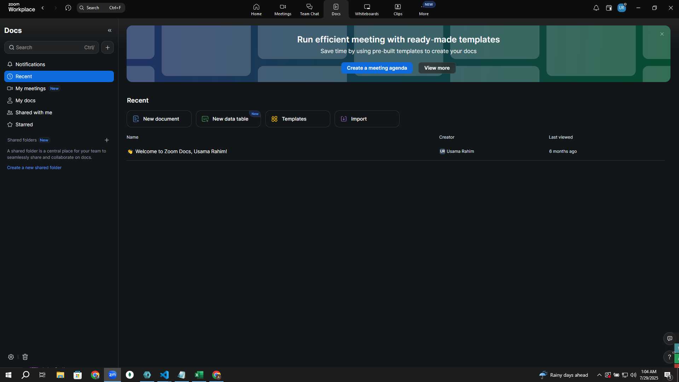Open the volume control in tray

click(633, 375)
